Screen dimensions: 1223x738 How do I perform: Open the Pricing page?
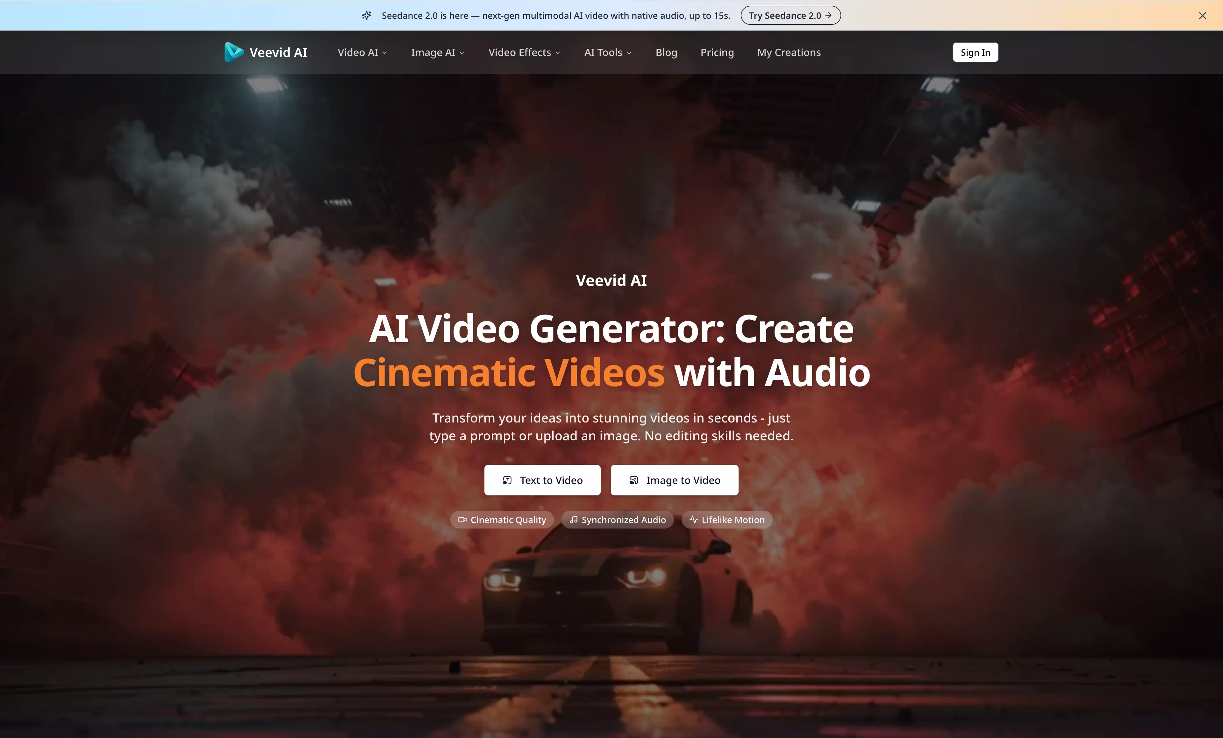[x=717, y=52]
